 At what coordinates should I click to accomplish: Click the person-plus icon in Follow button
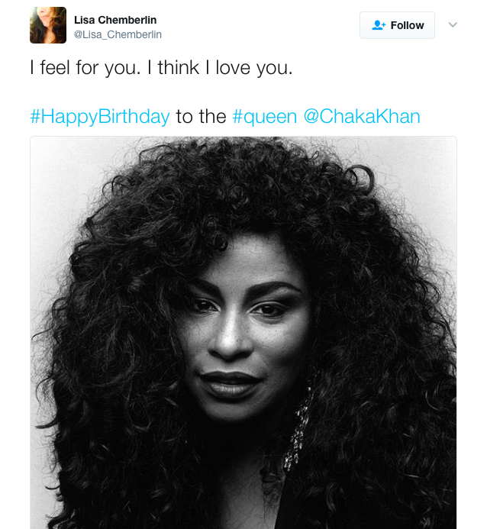(379, 25)
